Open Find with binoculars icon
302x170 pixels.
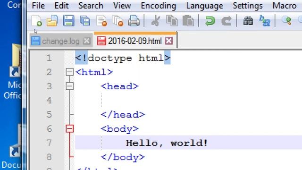(x=248, y=21)
